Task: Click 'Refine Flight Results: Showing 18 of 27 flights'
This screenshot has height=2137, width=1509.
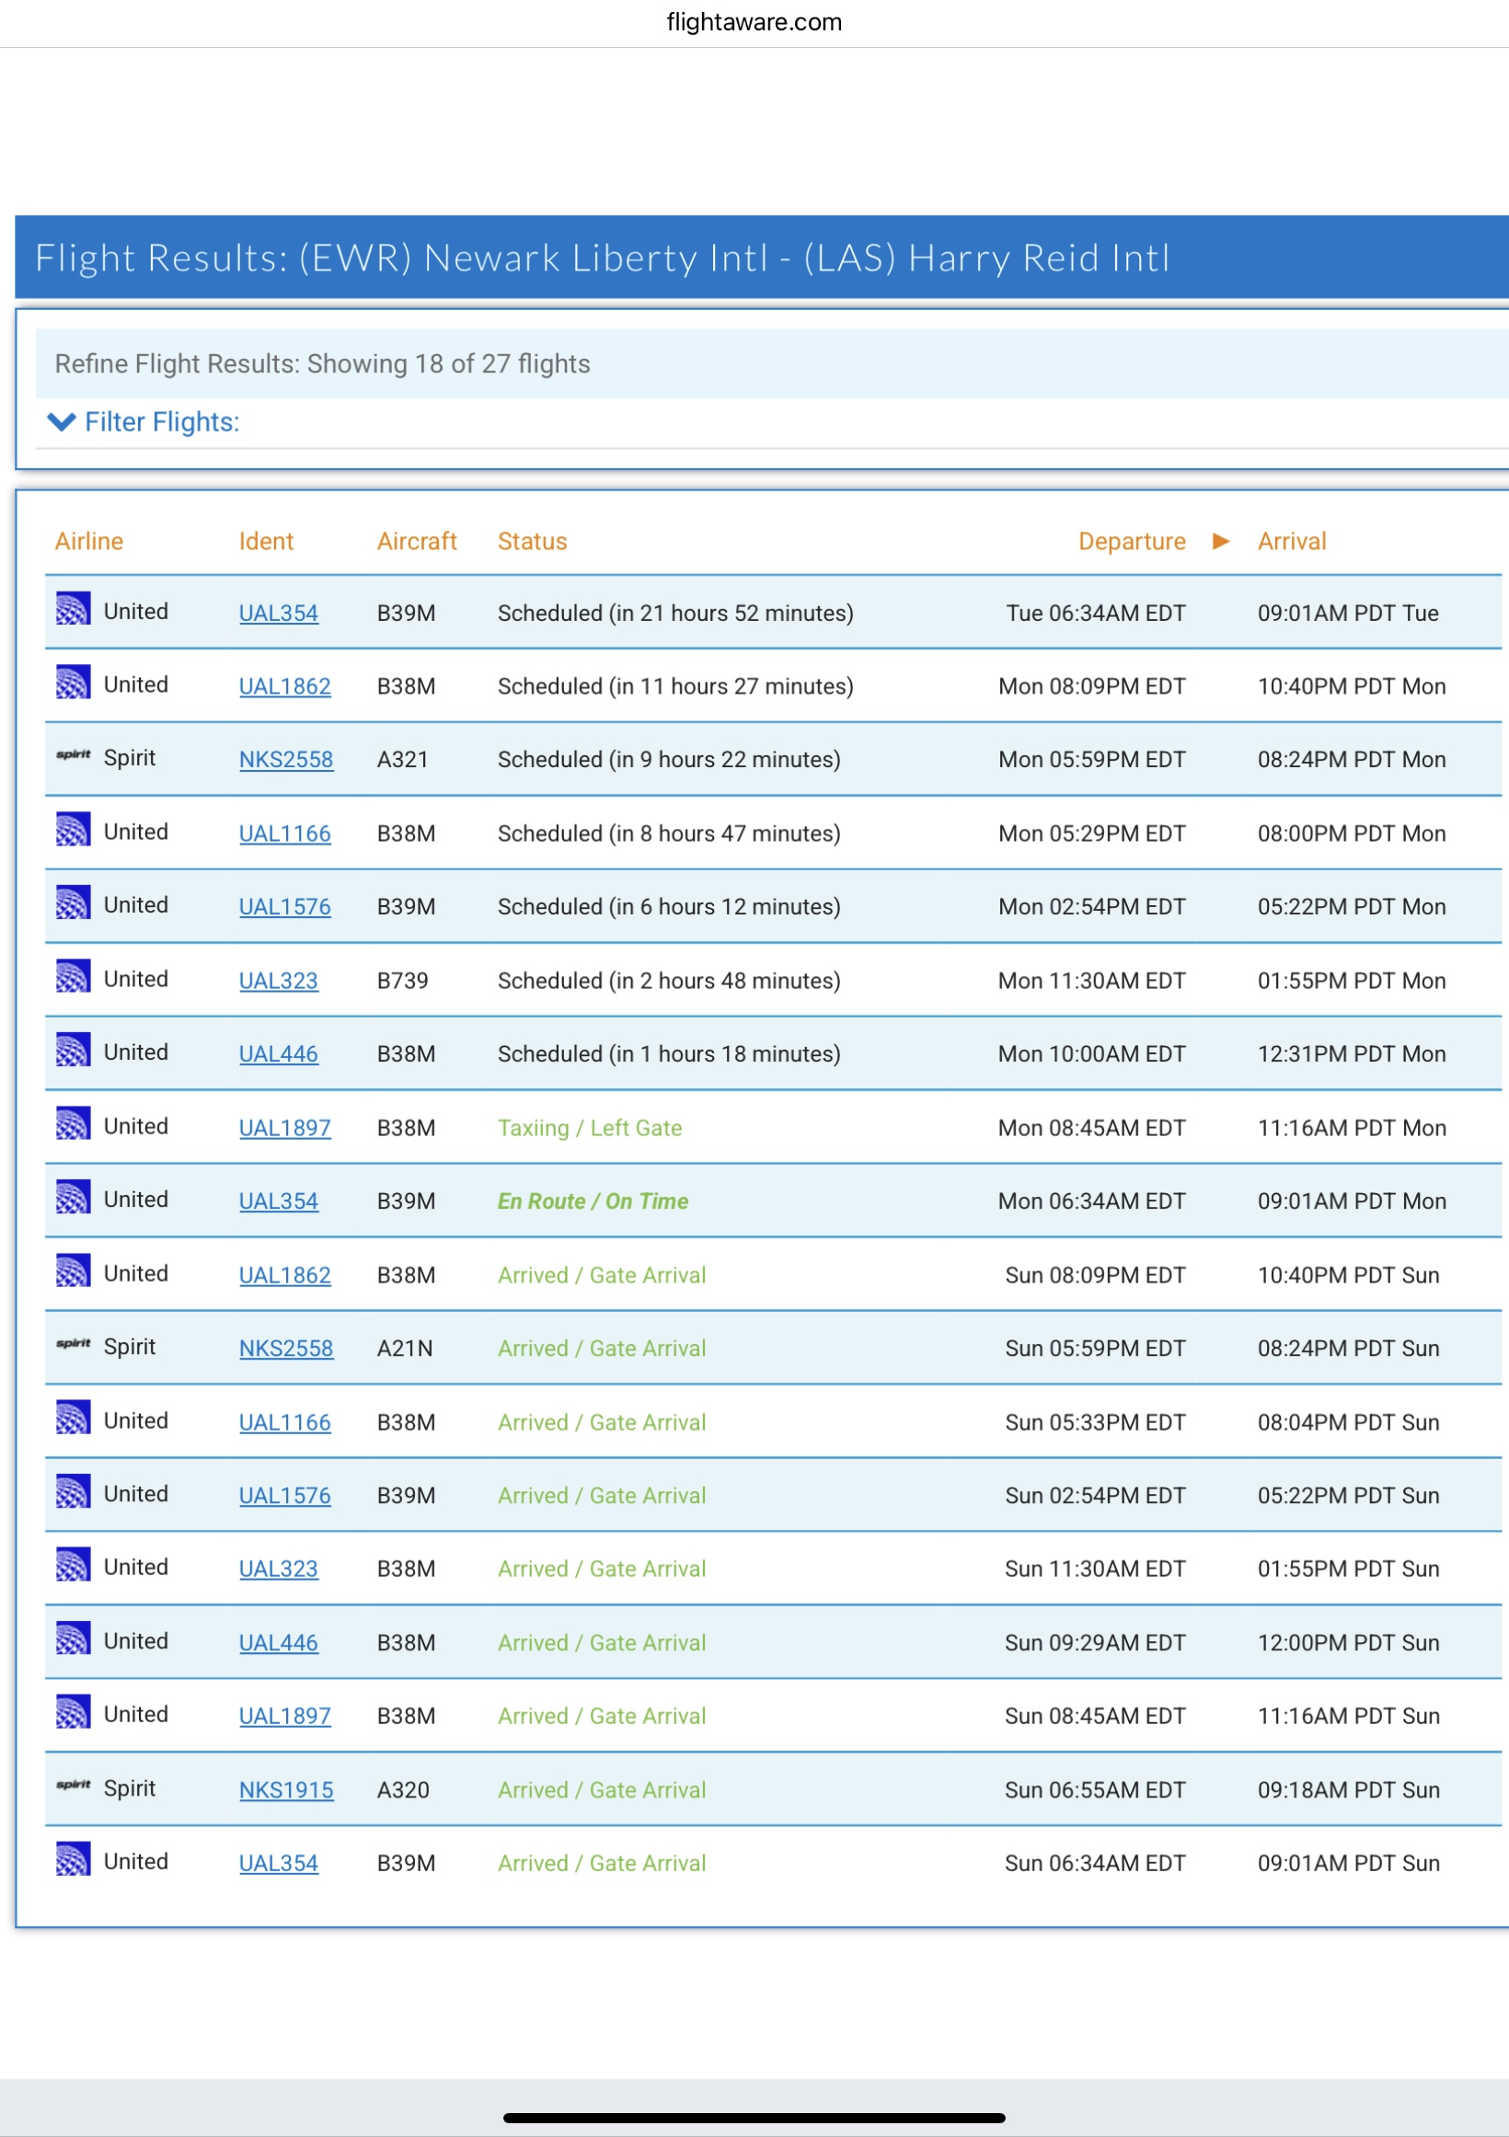Action: tap(322, 364)
